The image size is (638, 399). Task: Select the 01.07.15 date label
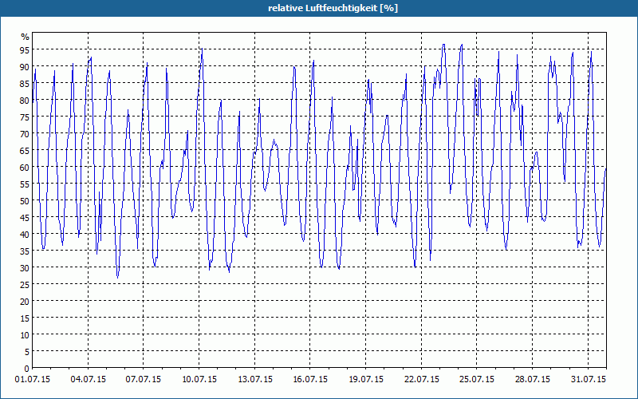pos(33,379)
